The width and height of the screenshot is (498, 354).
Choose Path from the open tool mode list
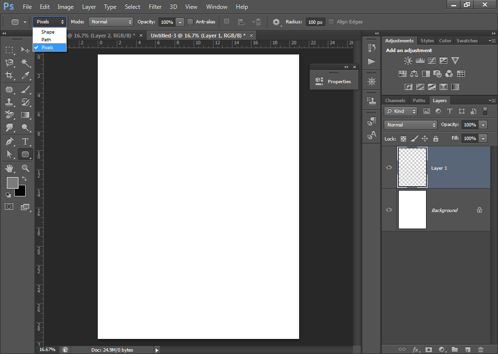(x=48, y=39)
